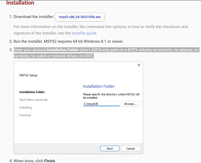Image resolution: width=201 pixels, height=163 pixels.
Task: Select the Installing step in sidebar
Action: click(x=25, y=107)
